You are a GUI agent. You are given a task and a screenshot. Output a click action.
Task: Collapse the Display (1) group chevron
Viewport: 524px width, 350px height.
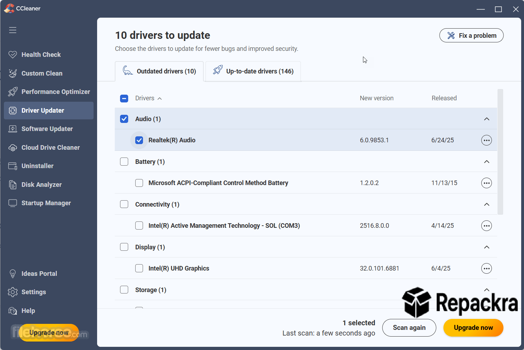click(x=487, y=247)
